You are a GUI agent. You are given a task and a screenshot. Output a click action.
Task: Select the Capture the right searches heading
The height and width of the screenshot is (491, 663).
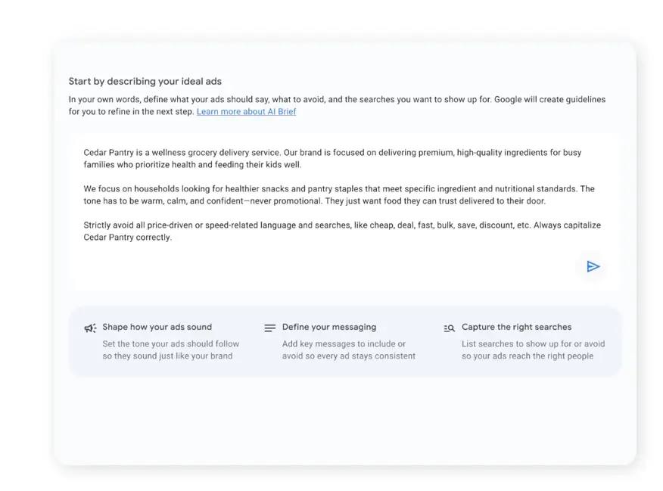coord(516,327)
